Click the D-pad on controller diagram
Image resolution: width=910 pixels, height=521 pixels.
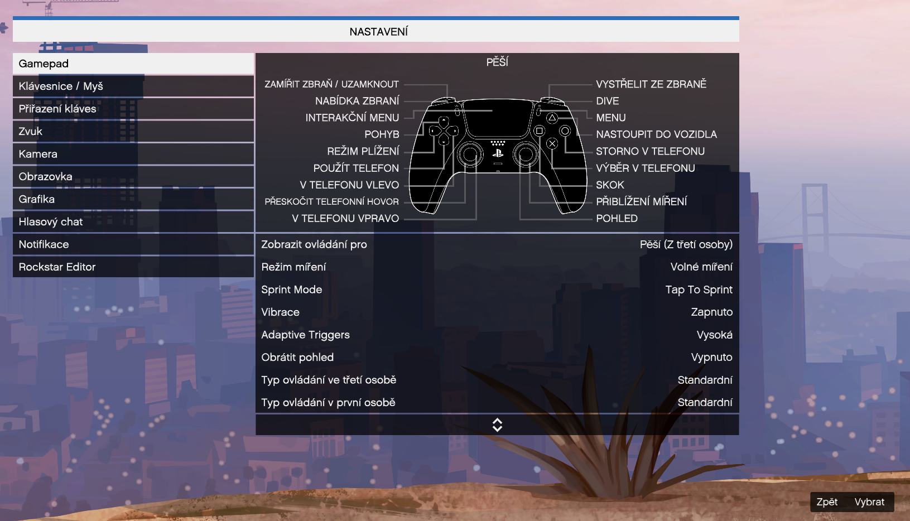click(x=444, y=131)
